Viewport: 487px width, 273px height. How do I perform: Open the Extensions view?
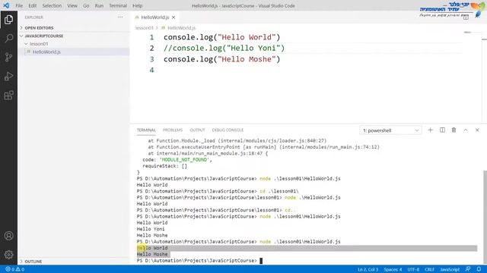8,95
